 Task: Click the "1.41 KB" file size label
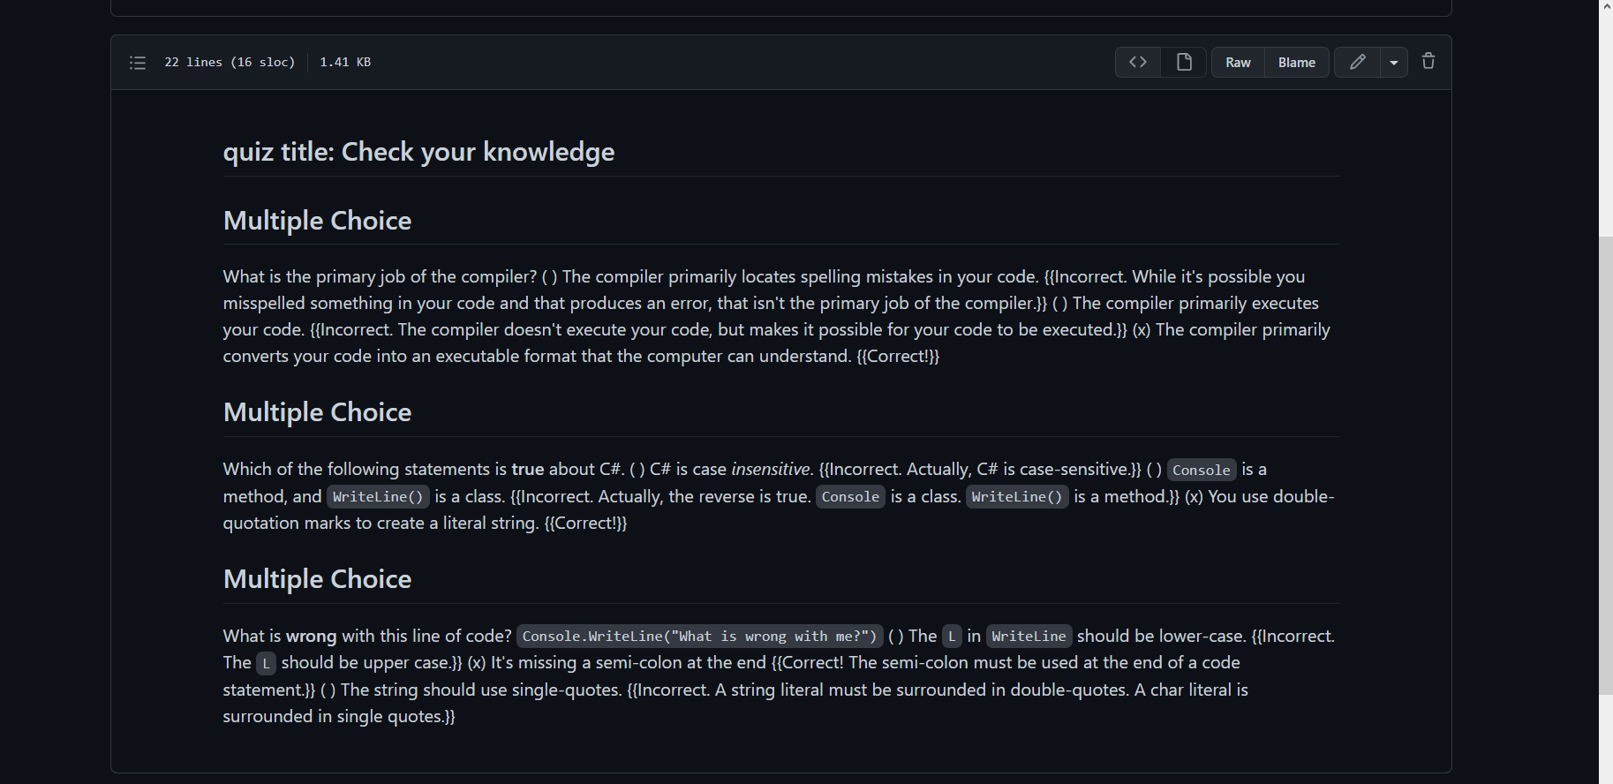(344, 62)
